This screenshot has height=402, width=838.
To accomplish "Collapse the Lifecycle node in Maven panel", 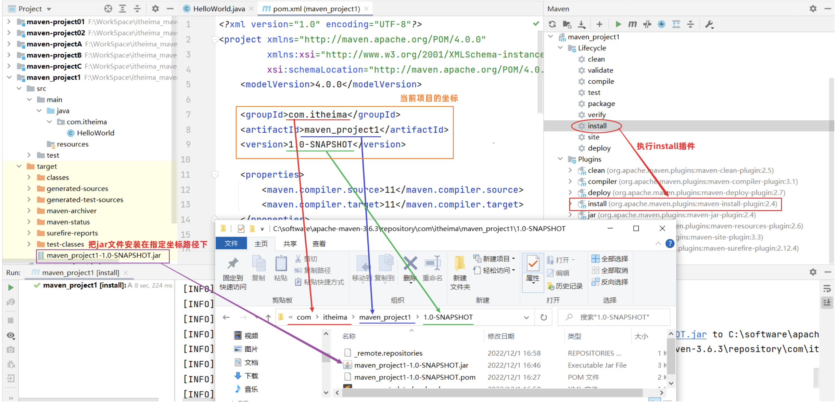I will click(x=560, y=48).
